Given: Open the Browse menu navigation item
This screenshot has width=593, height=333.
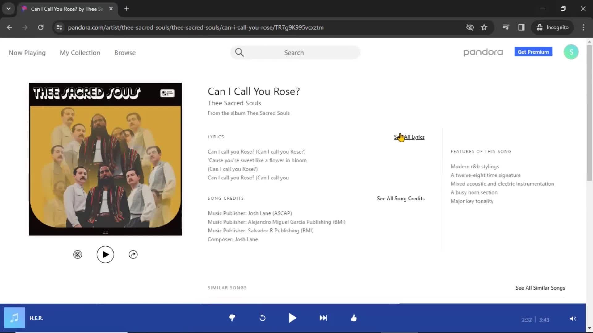Looking at the screenshot, I should click(125, 52).
